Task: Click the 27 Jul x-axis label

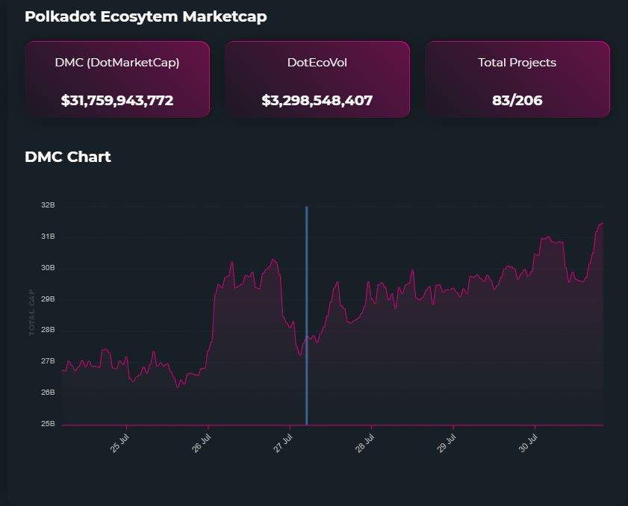Action: pyautogui.click(x=283, y=443)
